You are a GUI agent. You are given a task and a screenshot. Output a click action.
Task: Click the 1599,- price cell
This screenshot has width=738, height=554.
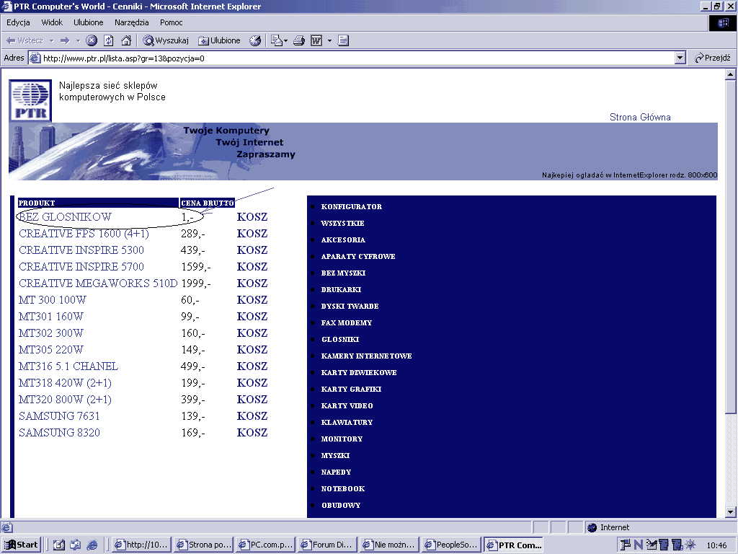click(196, 267)
